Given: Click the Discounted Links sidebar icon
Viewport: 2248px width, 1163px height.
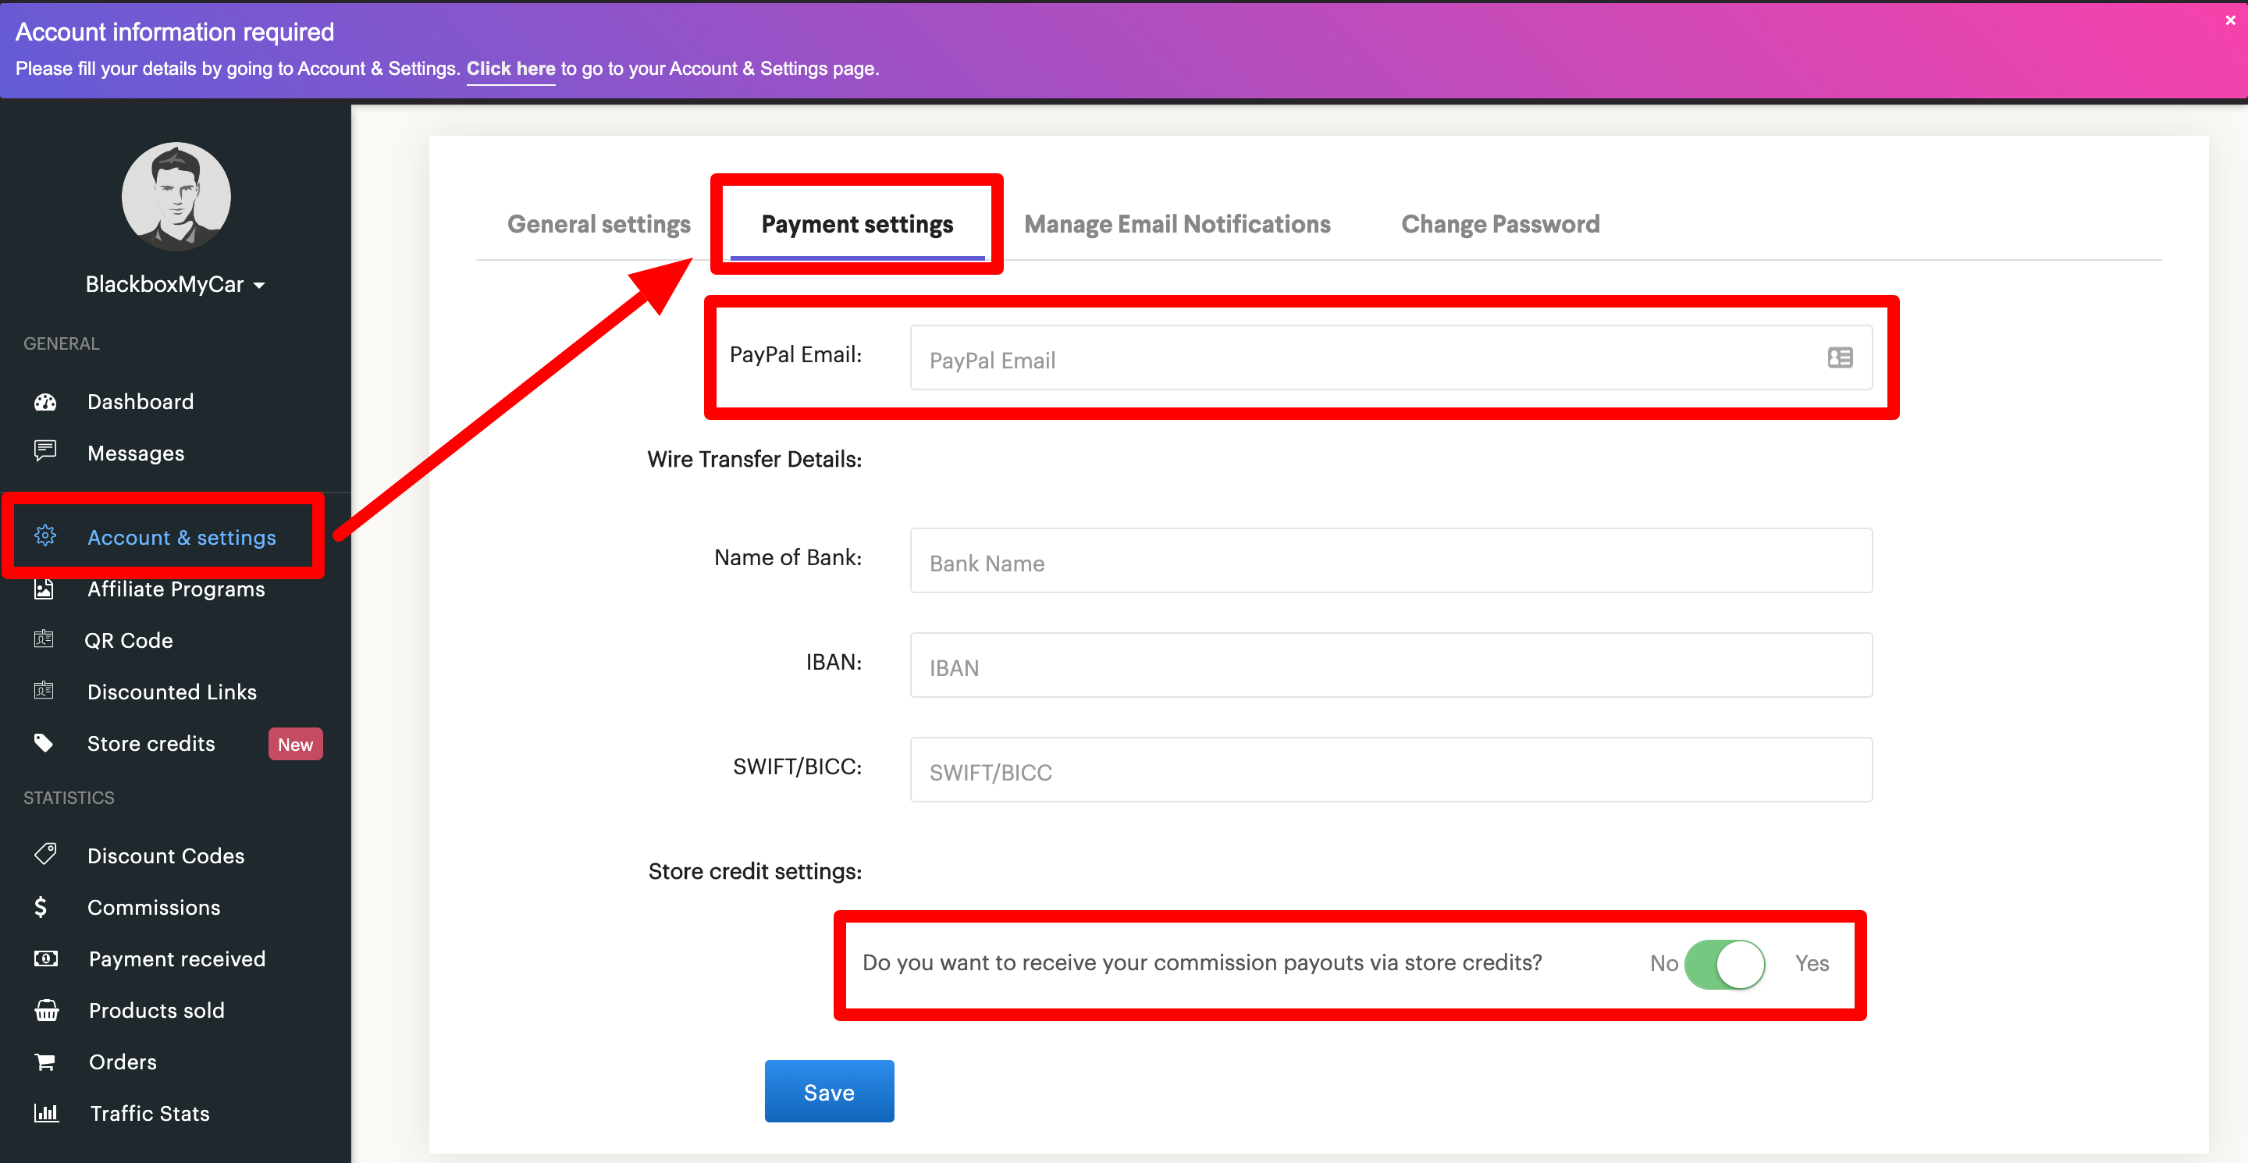Looking at the screenshot, I should (44, 691).
